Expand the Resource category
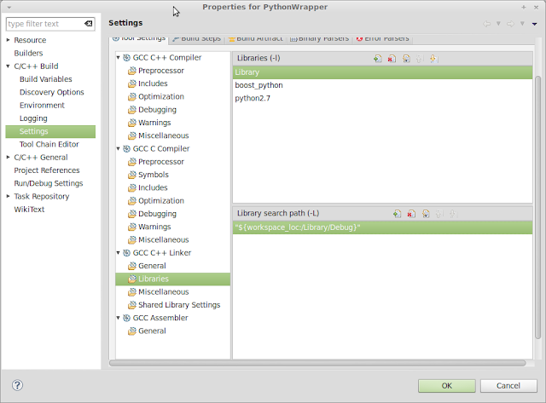Viewport: 546px width, 403px height. point(8,40)
